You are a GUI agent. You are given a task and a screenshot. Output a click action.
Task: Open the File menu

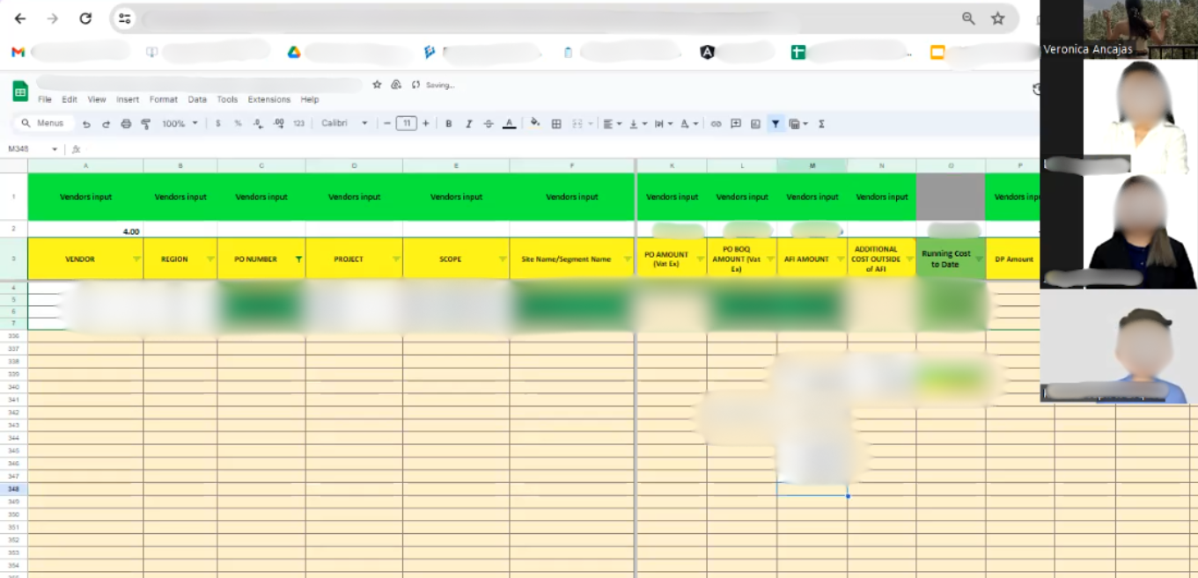tap(44, 99)
